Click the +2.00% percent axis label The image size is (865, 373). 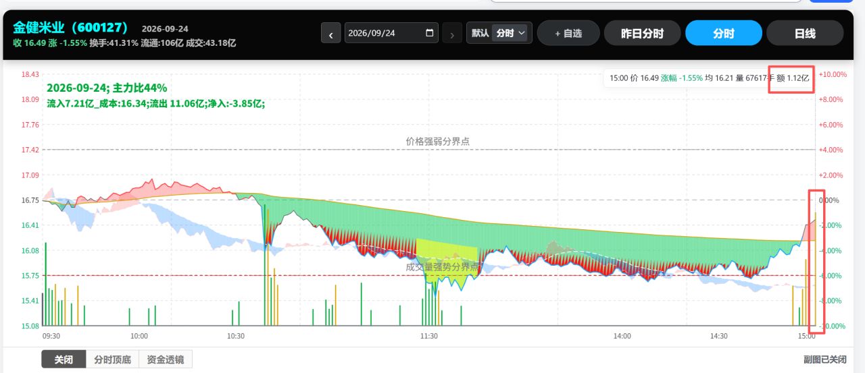click(x=830, y=175)
